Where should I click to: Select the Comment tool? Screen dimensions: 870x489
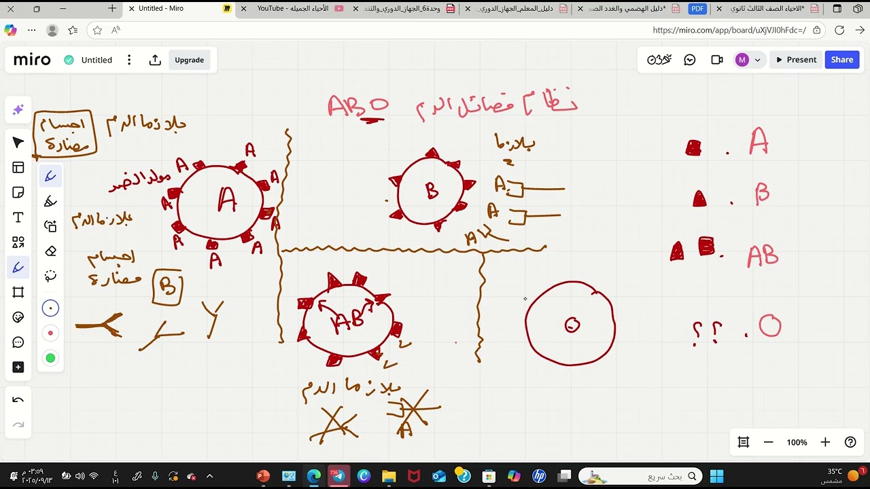18,342
